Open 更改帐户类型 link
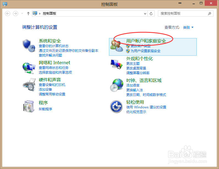 point(141,46)
